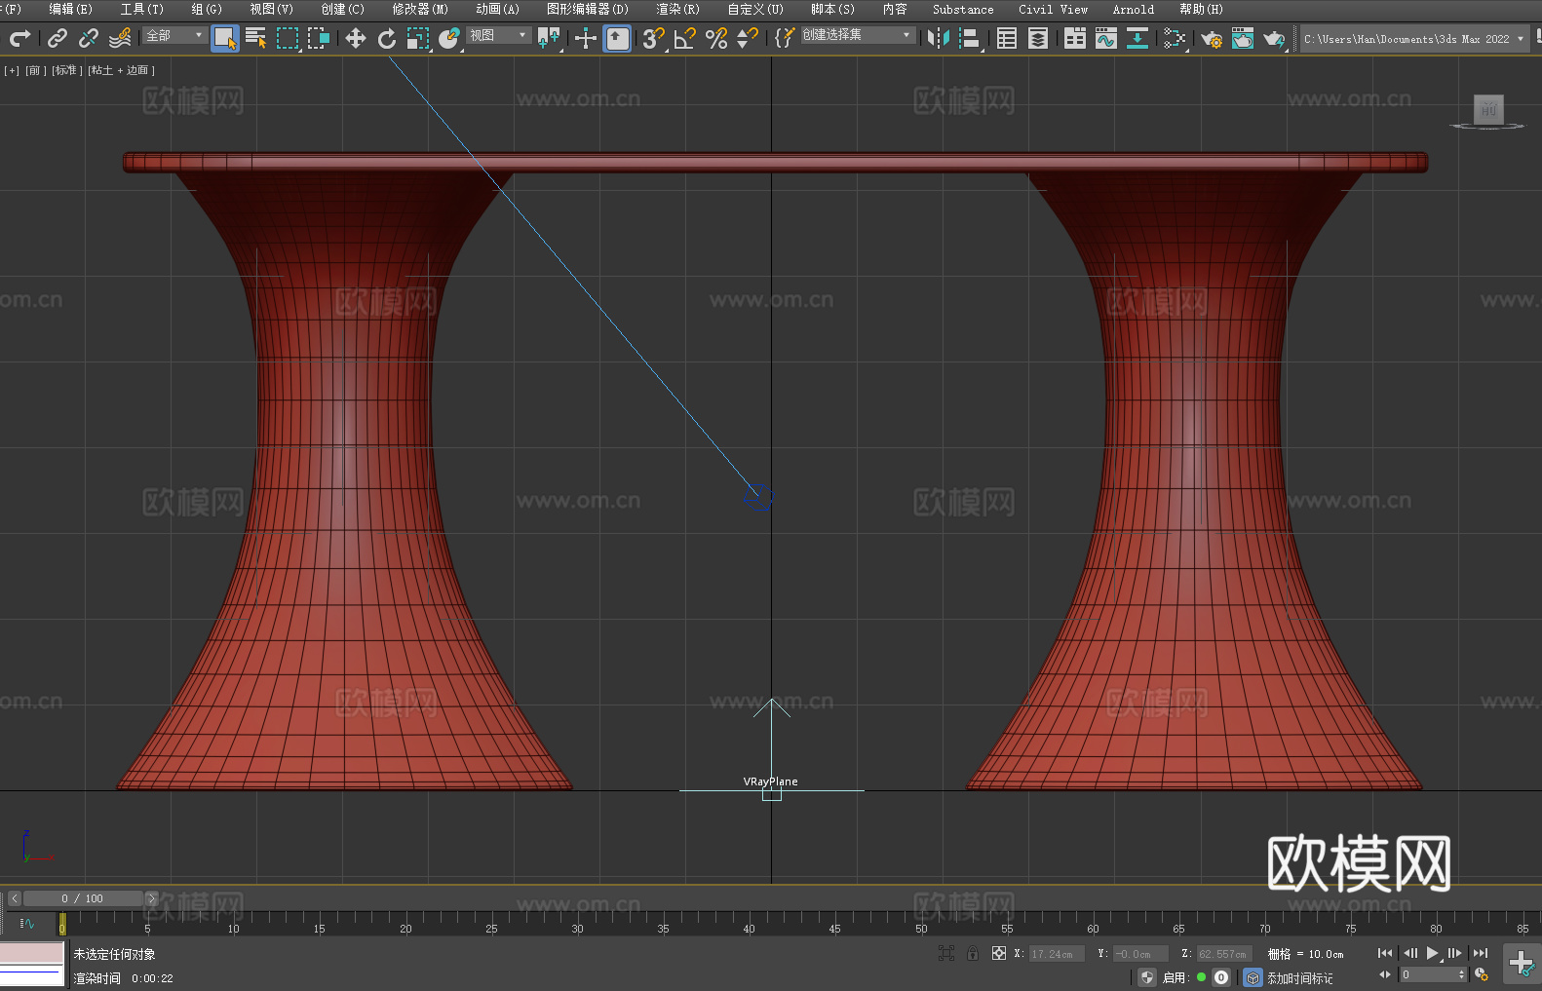Open the 工具(T) menu
The image size is (1542, 991).
point(141,9)
